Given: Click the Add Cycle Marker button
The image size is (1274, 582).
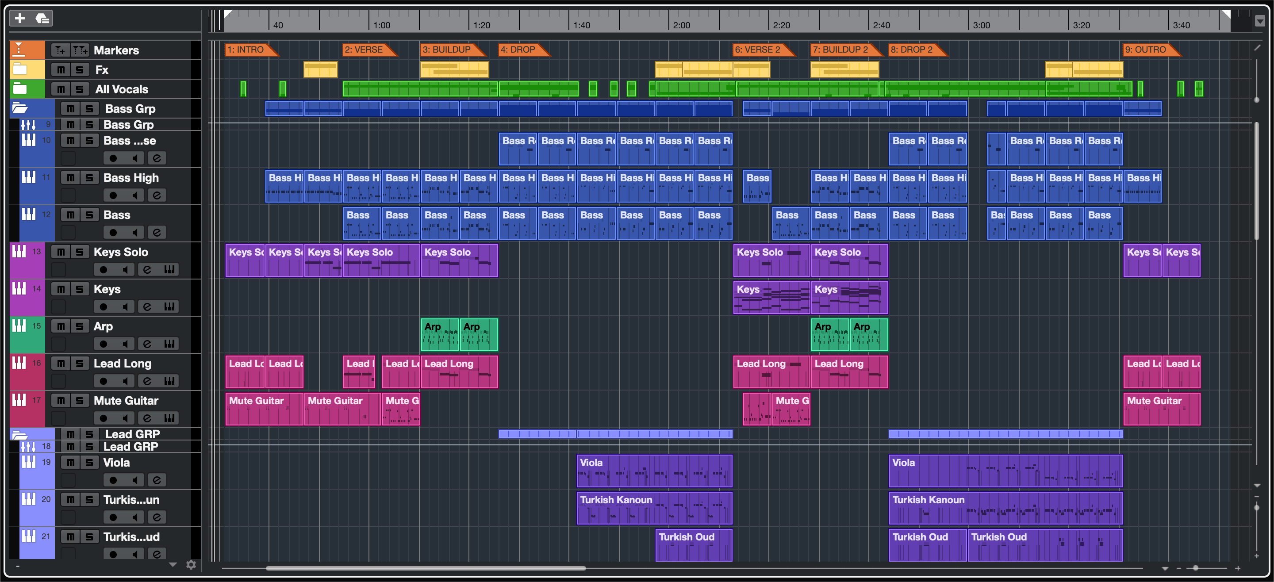Looking at the screenshot, I should click(79, 50).
